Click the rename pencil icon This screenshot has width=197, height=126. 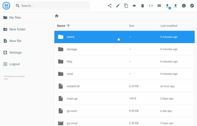pyautogui.click(x=118, y=6)
